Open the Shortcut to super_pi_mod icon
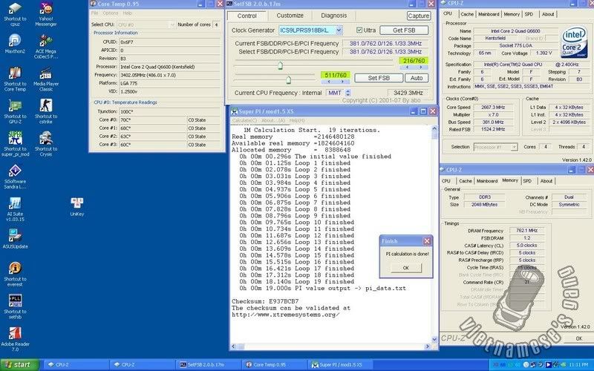The image size is (594, 371). click(15, 144)
